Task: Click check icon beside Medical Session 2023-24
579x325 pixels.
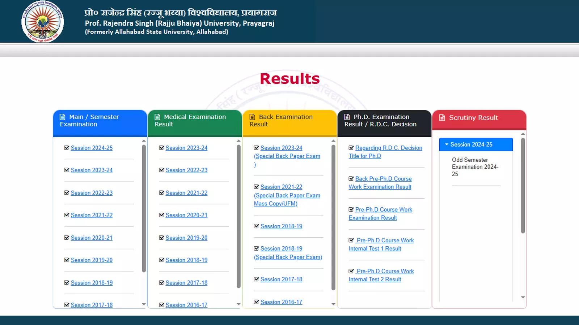Action: [x=161, y=148]
